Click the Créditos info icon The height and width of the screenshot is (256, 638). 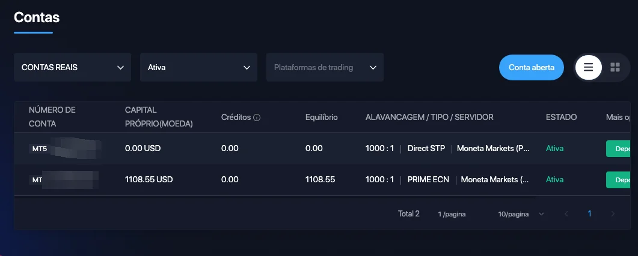(x=257, y=118)
